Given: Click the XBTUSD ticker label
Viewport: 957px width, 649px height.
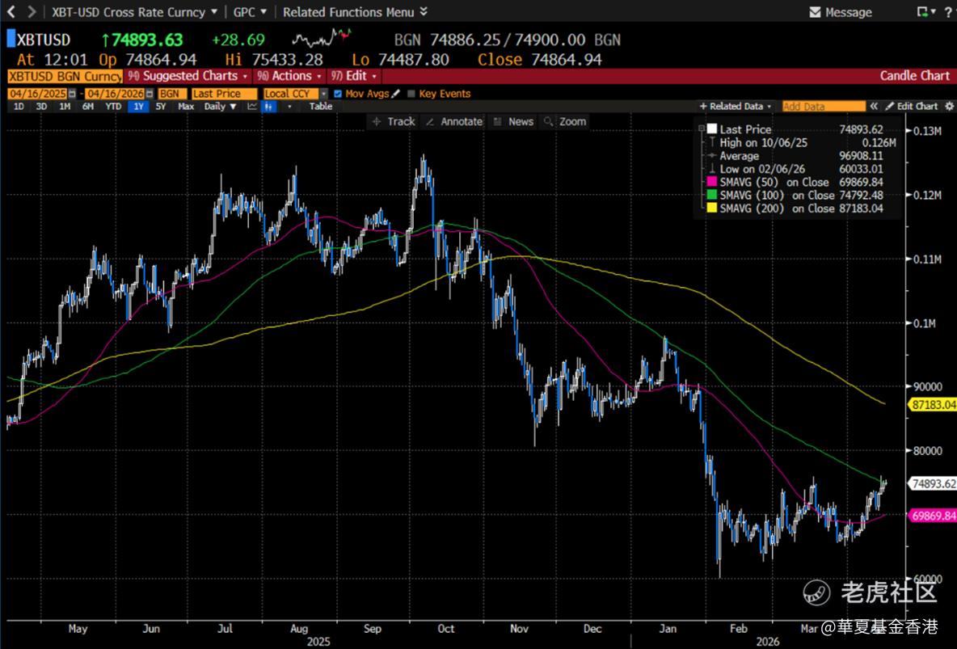Looking at the screenshot, I should click(44, 40).
